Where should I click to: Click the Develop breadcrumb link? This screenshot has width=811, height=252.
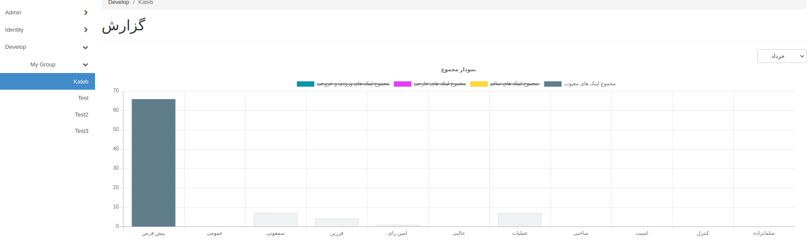[119, 2]
